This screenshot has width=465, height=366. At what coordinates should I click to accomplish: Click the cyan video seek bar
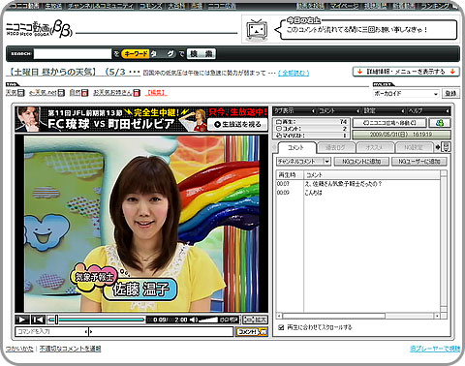96,320
